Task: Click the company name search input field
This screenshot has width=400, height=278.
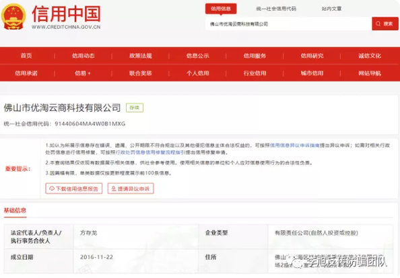Action: [x=288, y=24]
